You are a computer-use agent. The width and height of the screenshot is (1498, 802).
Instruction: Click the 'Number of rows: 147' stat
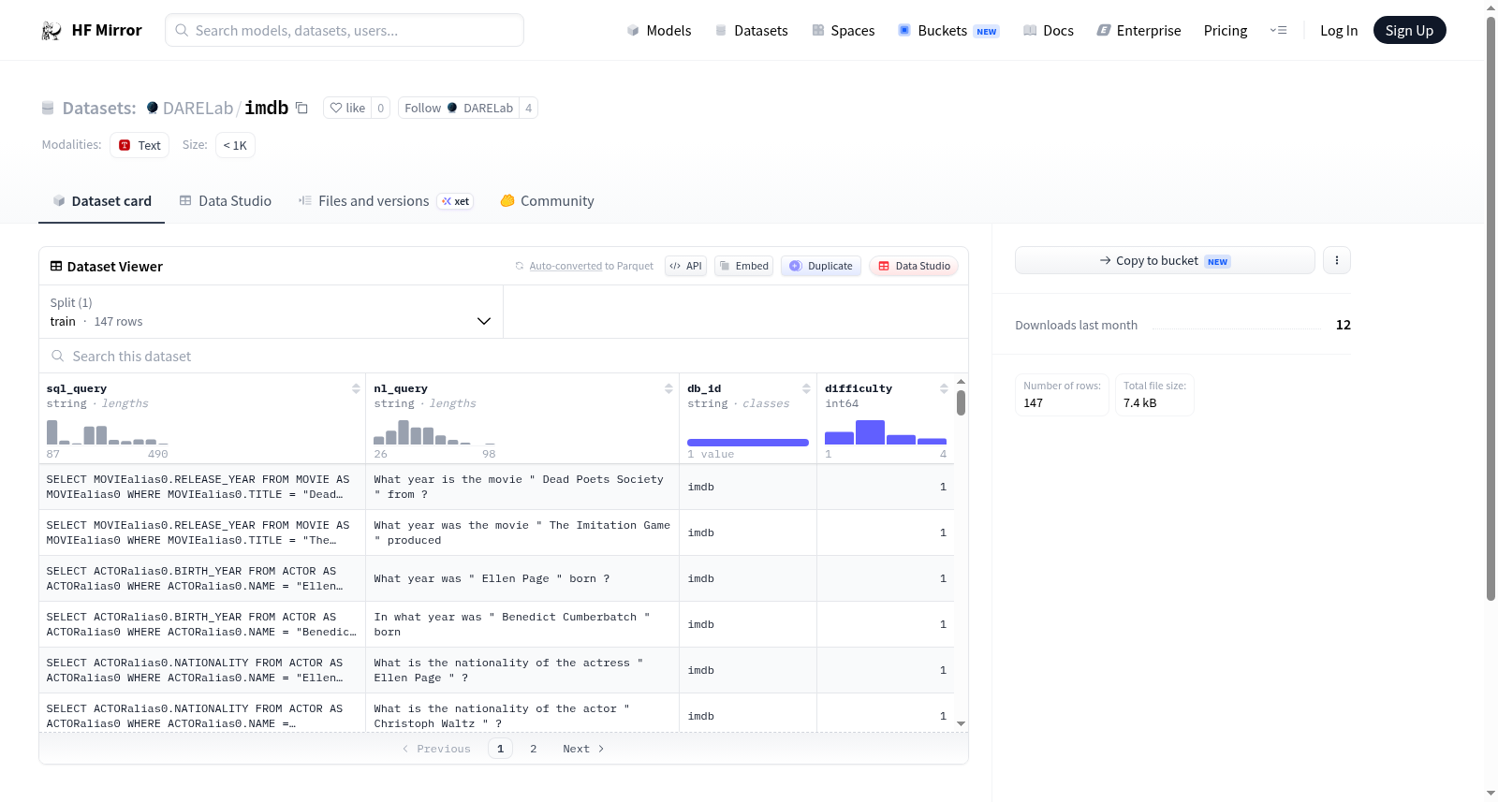1062,395
